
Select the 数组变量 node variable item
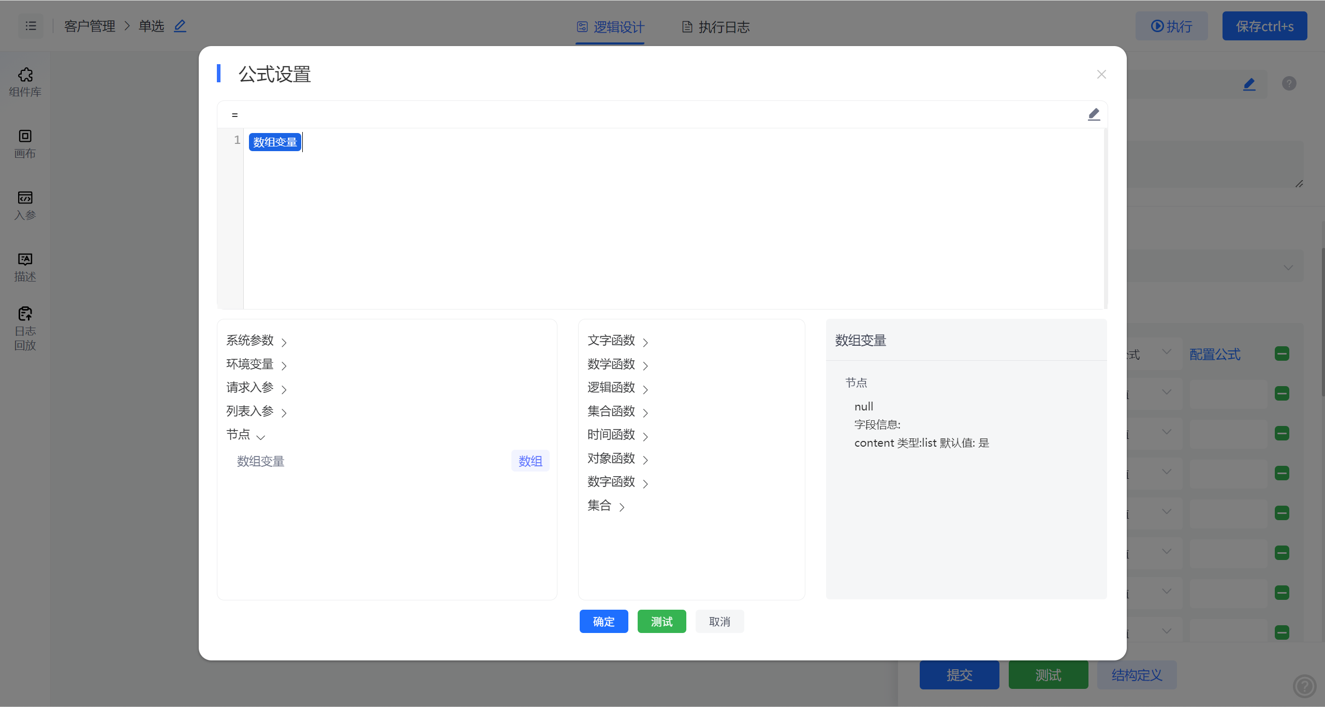pos(261,461)
